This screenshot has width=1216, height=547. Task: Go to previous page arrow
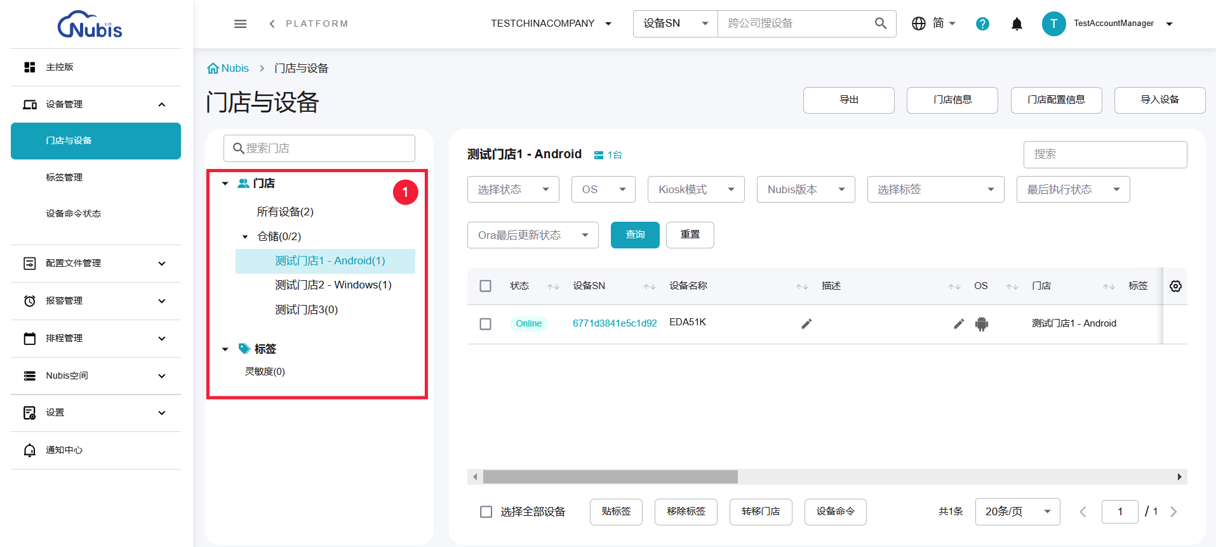tap(1083, 511)
